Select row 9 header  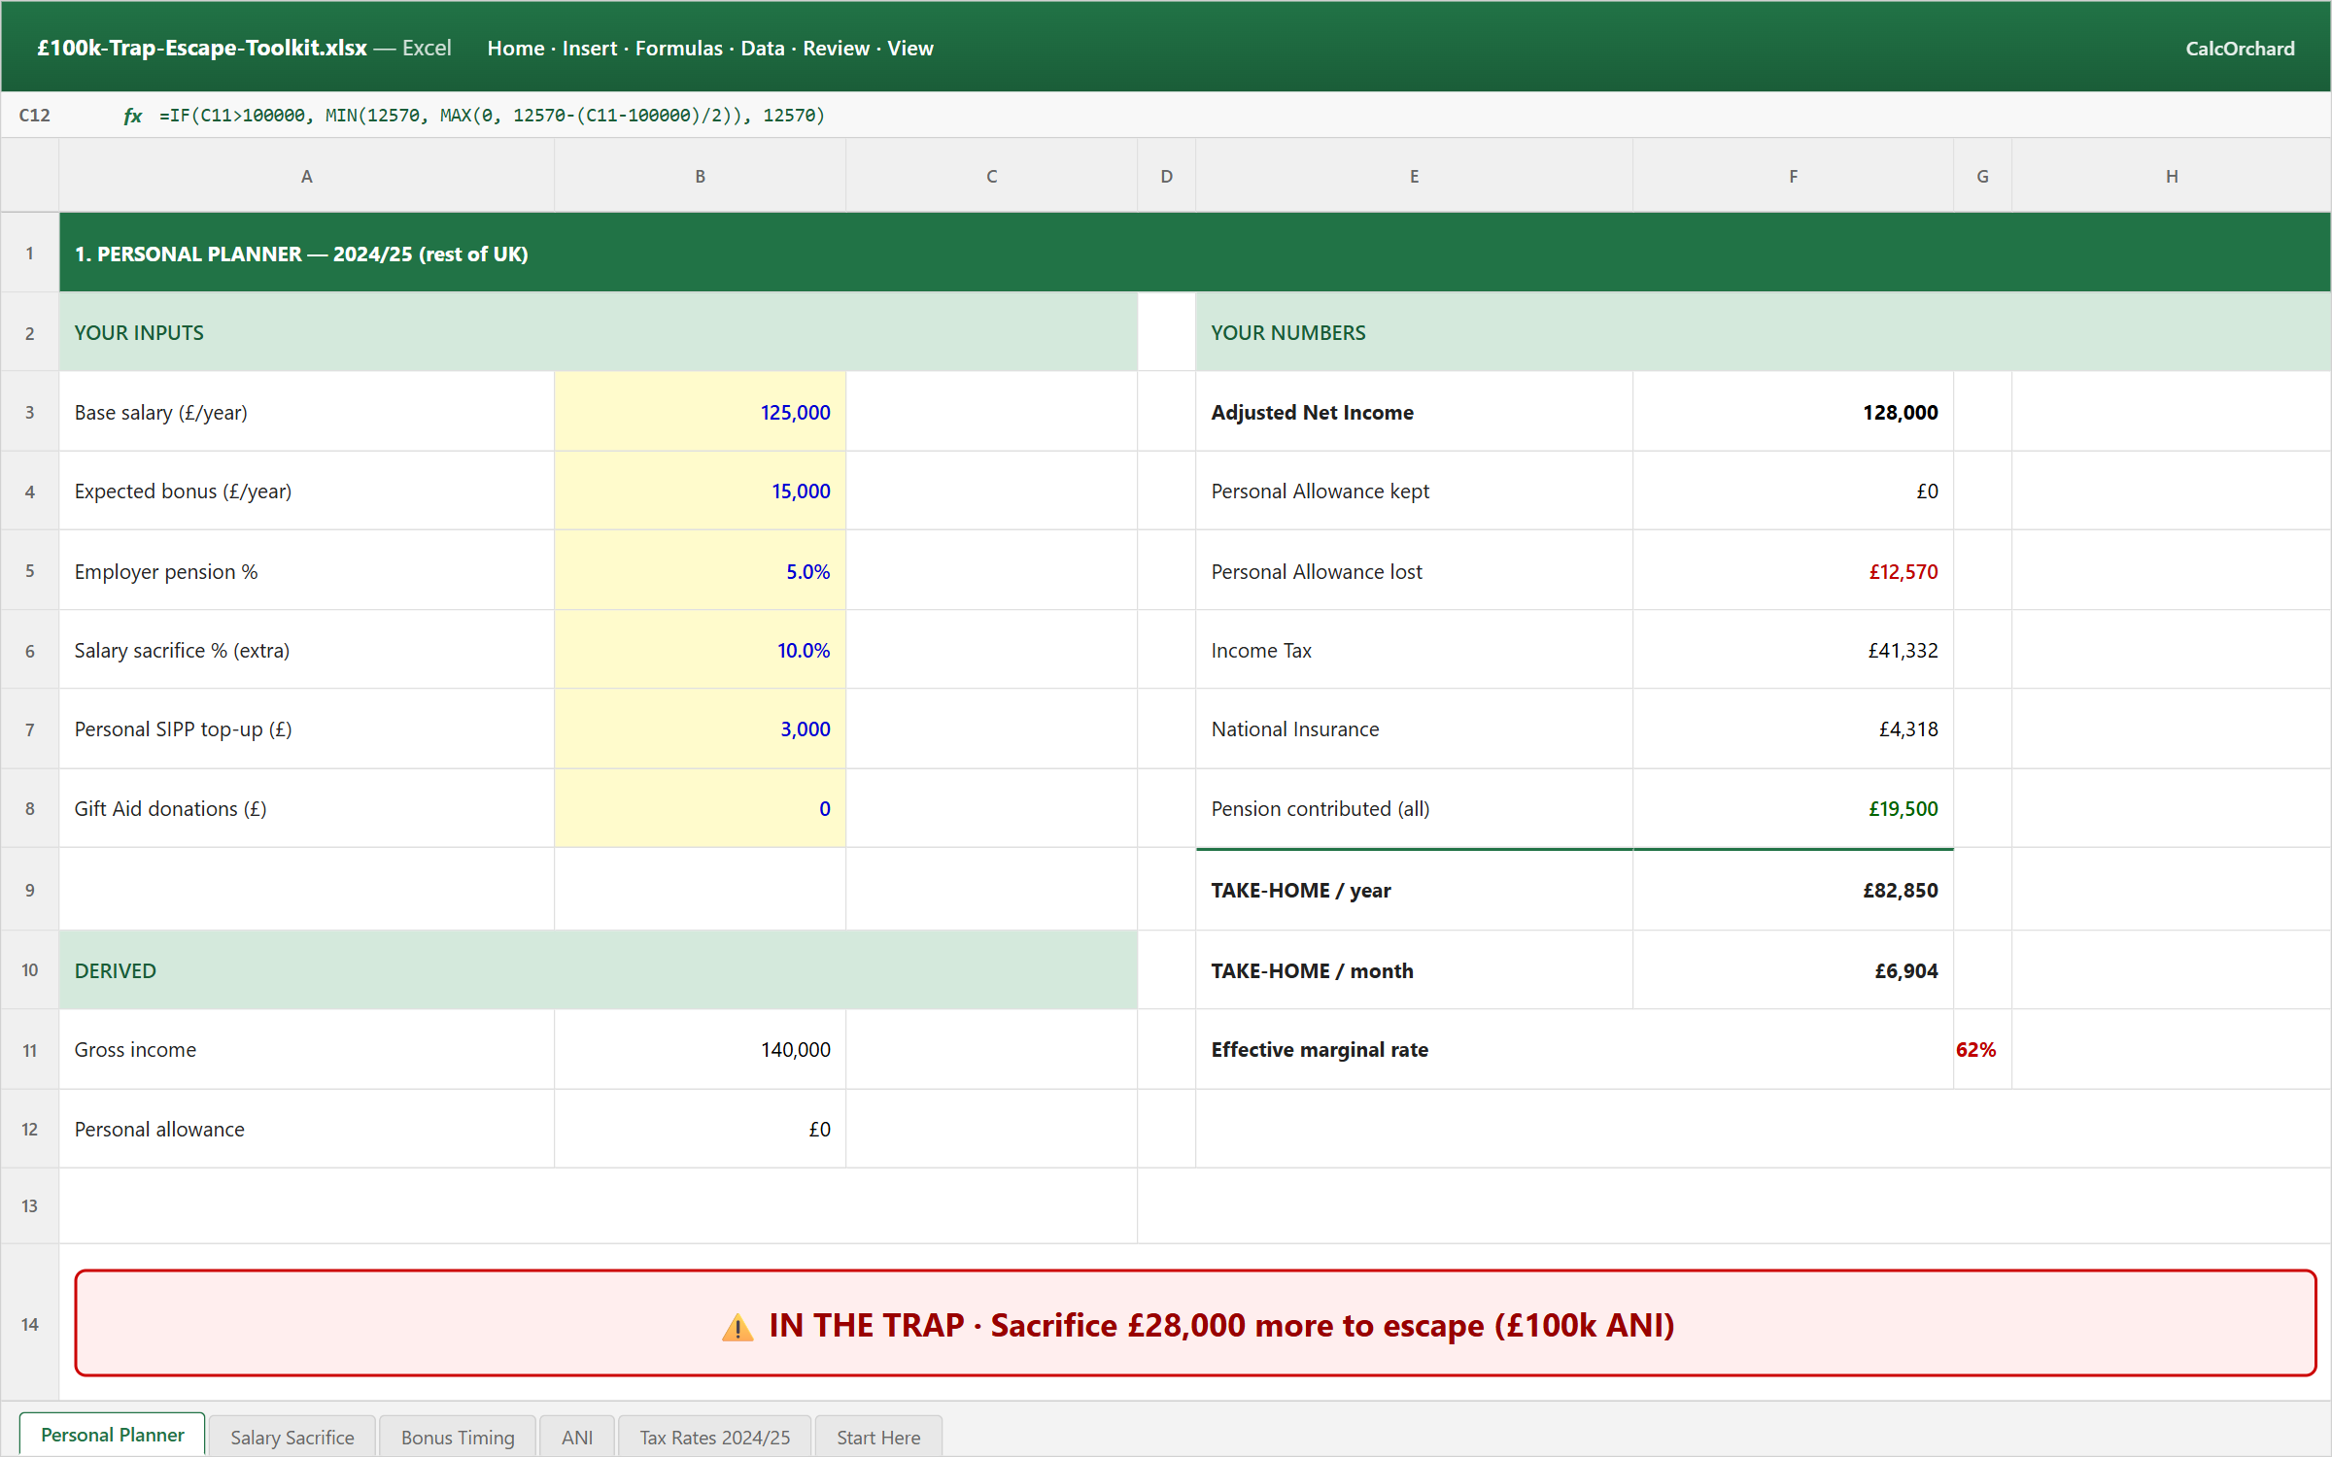[x=30, y=890]
